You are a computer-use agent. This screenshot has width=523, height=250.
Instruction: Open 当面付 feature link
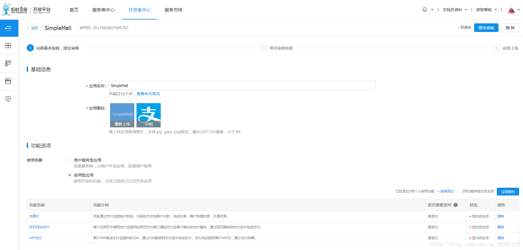(x=34, y=216)
